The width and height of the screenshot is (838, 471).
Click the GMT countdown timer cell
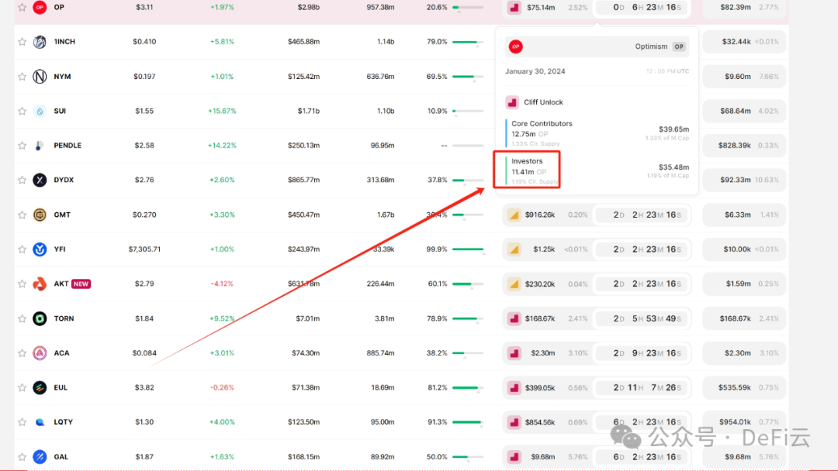click(x=643, y=215)
